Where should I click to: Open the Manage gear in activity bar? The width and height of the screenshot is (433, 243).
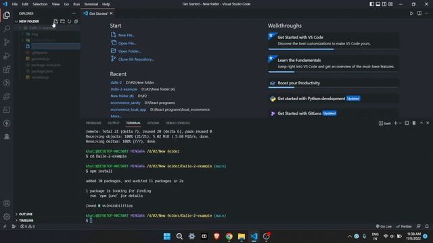pyautogui.click(x=7, y=217)
